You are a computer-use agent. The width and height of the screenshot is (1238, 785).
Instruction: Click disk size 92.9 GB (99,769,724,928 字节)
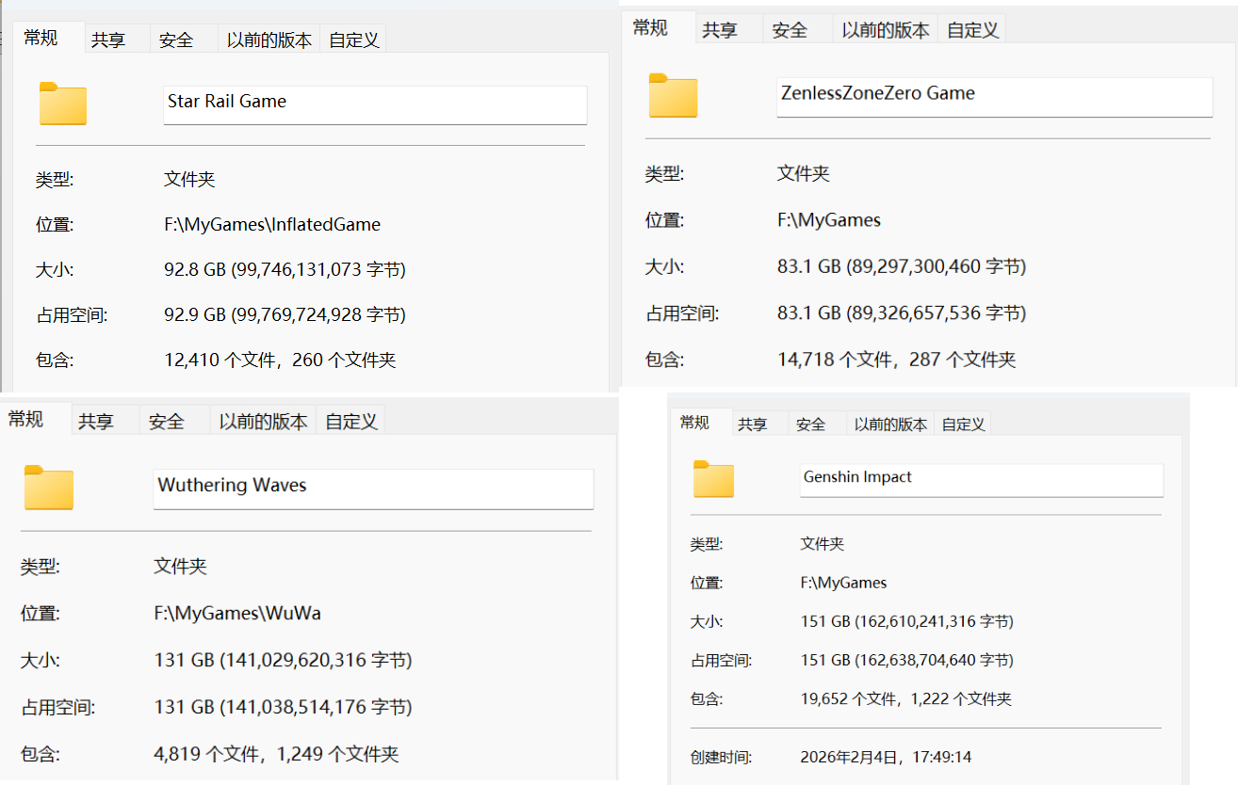click(285, 314)
